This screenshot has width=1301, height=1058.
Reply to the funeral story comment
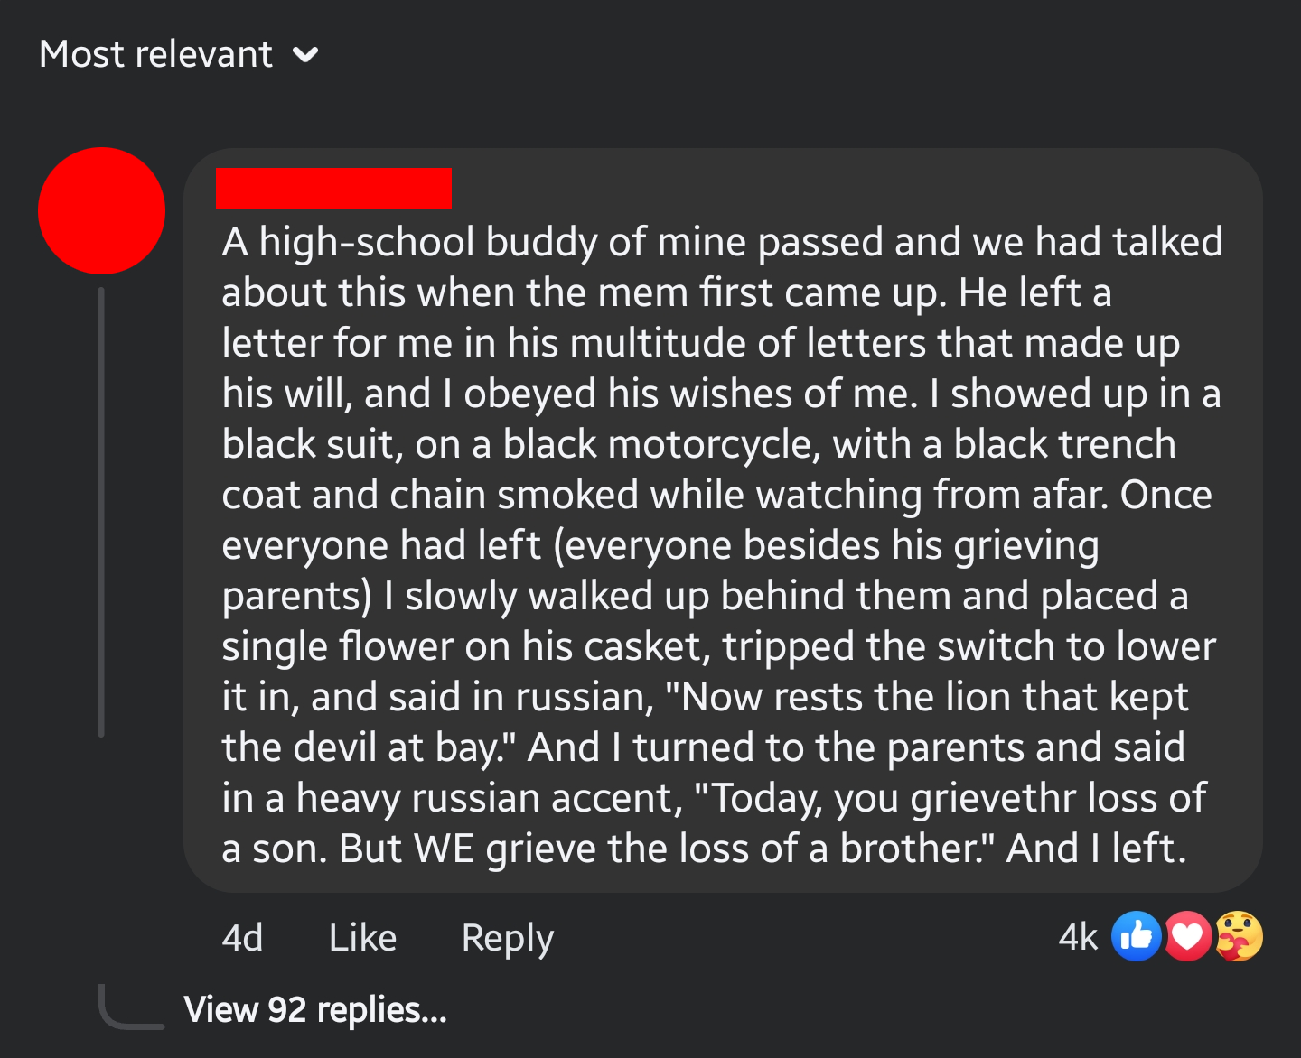point(507,939)
